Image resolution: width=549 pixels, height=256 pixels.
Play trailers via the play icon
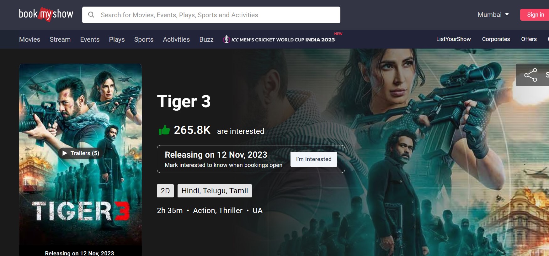[65, 153]
